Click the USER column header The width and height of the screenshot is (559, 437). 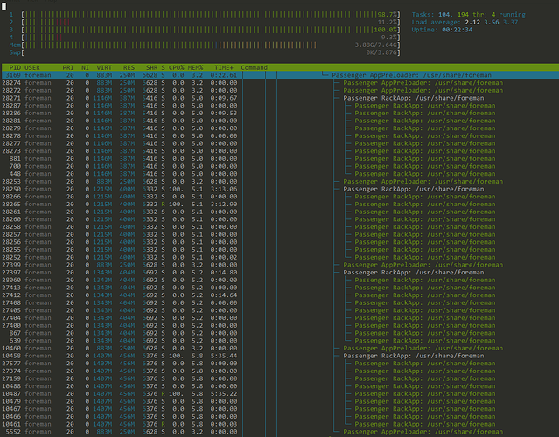pyautogui.click(x=32, y=67)
